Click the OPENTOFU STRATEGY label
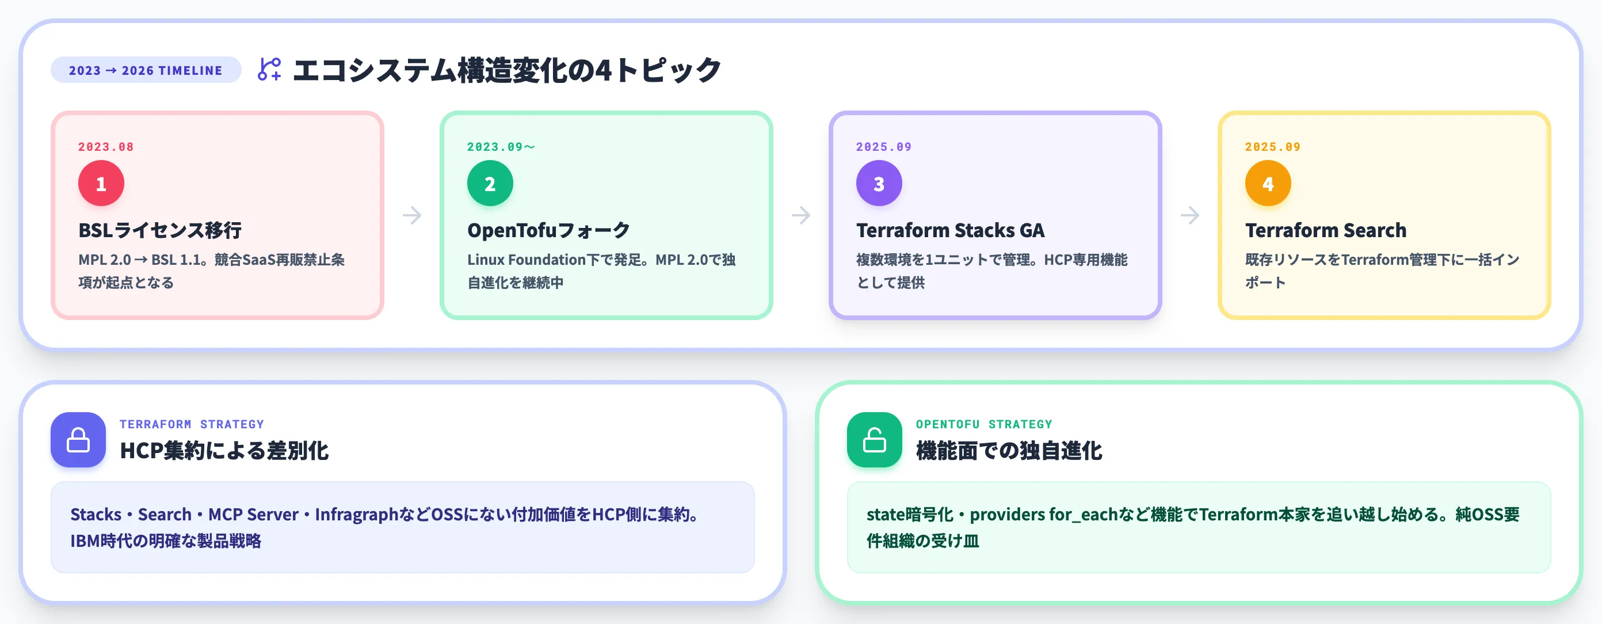The width and height of the screenshot is (1602, 624). tap(984, 424)
